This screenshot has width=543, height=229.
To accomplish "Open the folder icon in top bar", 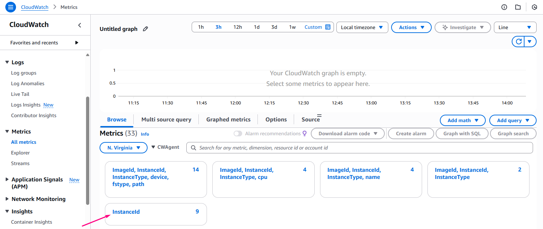I will (x=518, y=7).
